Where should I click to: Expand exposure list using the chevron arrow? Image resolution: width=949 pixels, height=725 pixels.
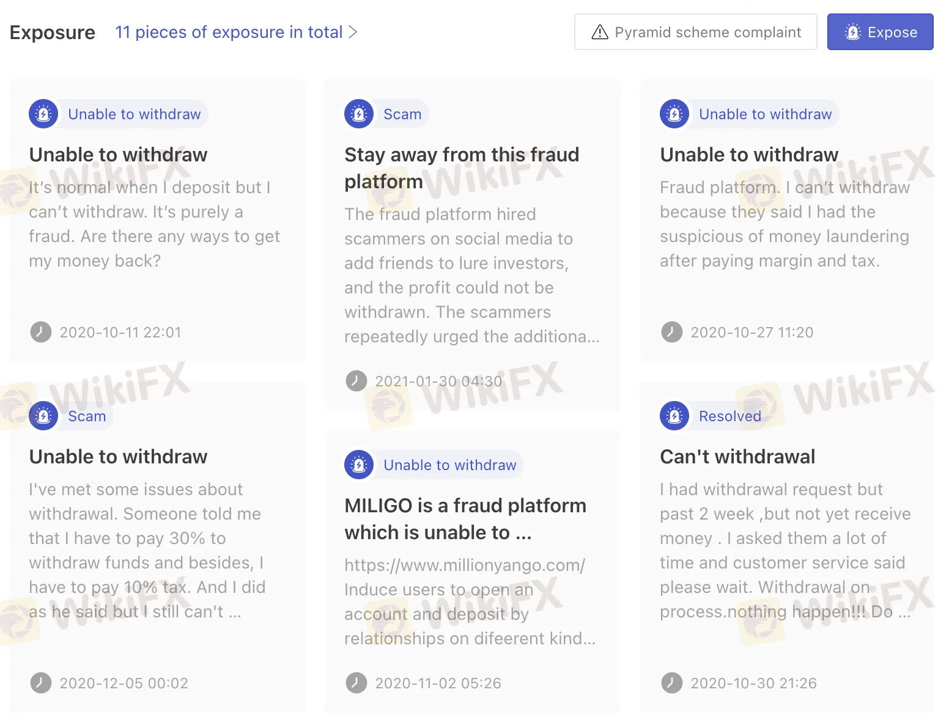(x=353, y=32)
